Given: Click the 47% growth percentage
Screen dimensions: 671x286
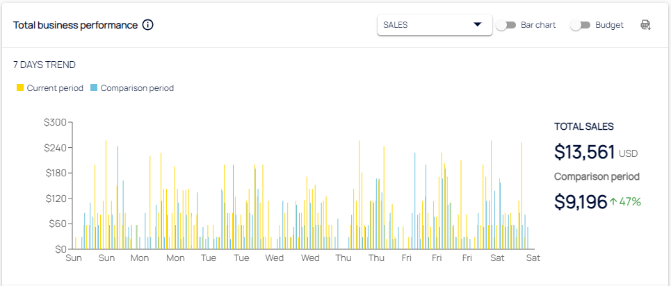Looking at the screenshot, I should tap(631, 201).
